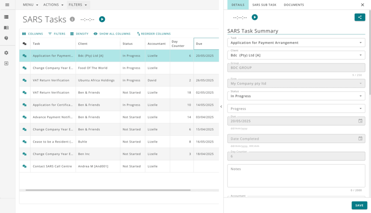Click the Save button
Viewport: 371px width, 213px height.
359,206
